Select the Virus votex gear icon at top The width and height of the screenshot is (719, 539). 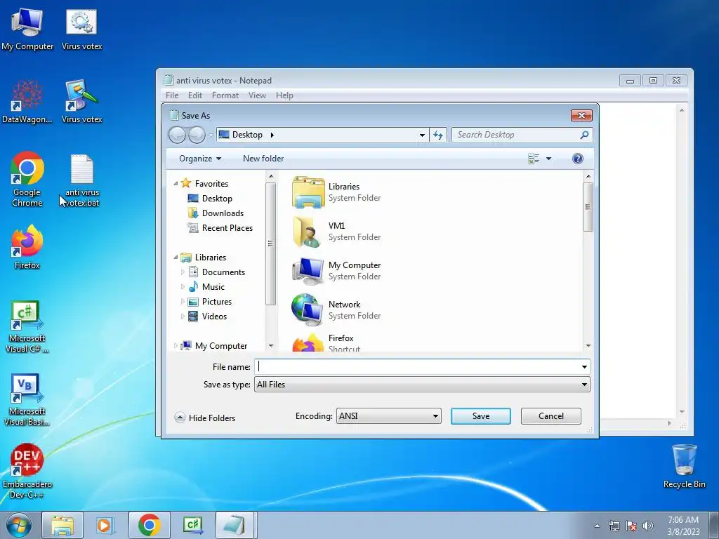click(81, 29)
